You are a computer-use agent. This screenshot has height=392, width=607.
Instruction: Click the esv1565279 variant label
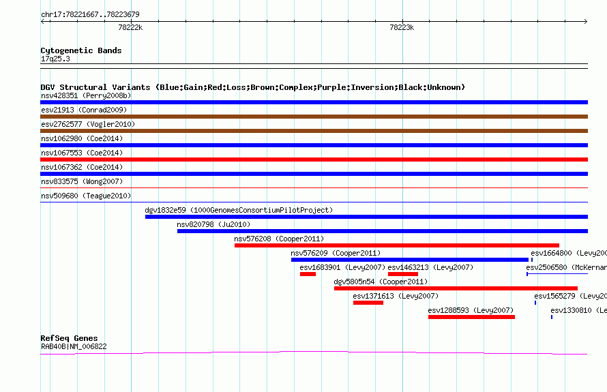[x=571, y=296]
